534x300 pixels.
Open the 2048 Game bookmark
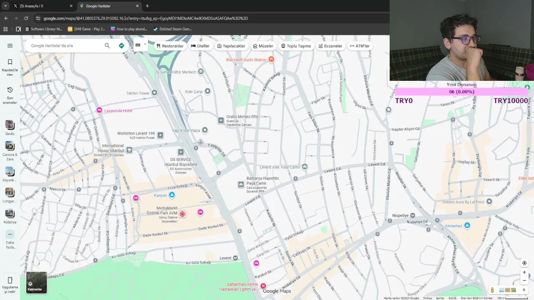(x=86, y=29)
